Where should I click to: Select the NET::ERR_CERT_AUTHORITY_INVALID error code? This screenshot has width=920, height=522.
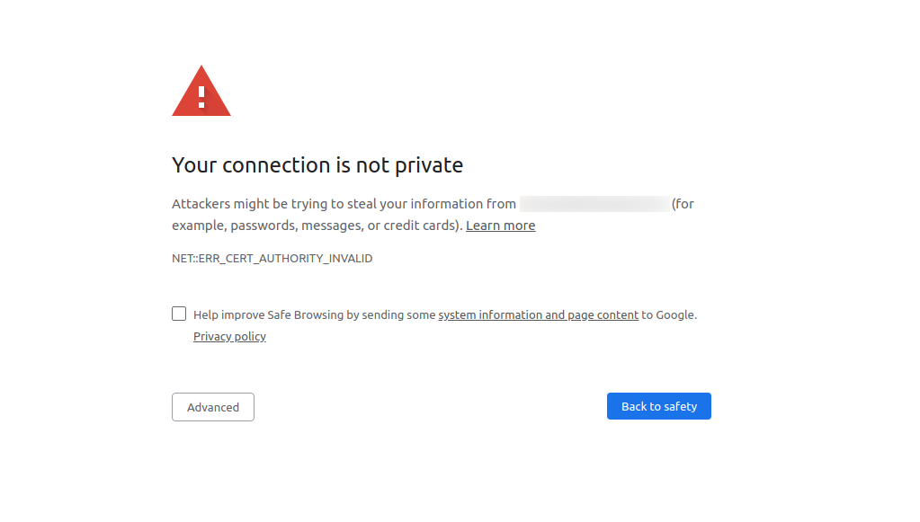click(272, 258)
